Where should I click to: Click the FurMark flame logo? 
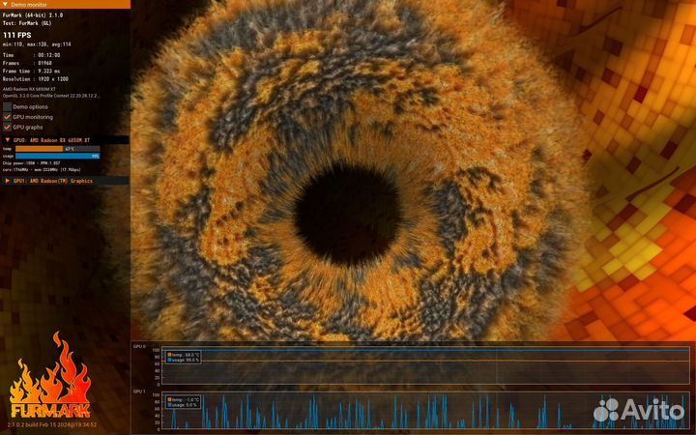tap(50, 375)
